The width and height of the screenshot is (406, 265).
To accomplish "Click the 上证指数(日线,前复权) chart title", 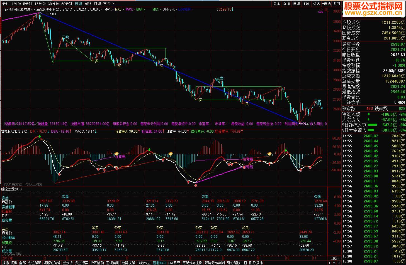I will pyautogui.click(x=18, y=9).
